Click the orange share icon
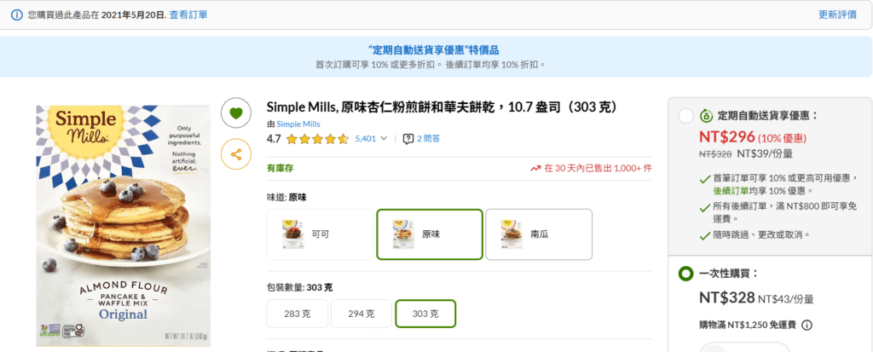Screen dimensions: 873x352 point(236,154)
